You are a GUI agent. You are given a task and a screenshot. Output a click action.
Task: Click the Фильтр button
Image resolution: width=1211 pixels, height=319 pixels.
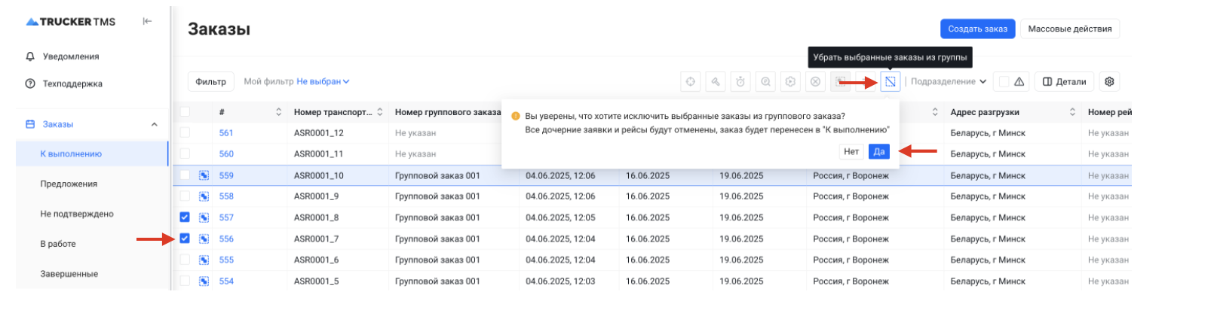pos(211,82)
